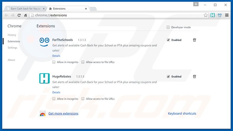The width and height of the screenshot is (233, 131).
Task: Click the Extensions page heading
Action: (46, 26)
